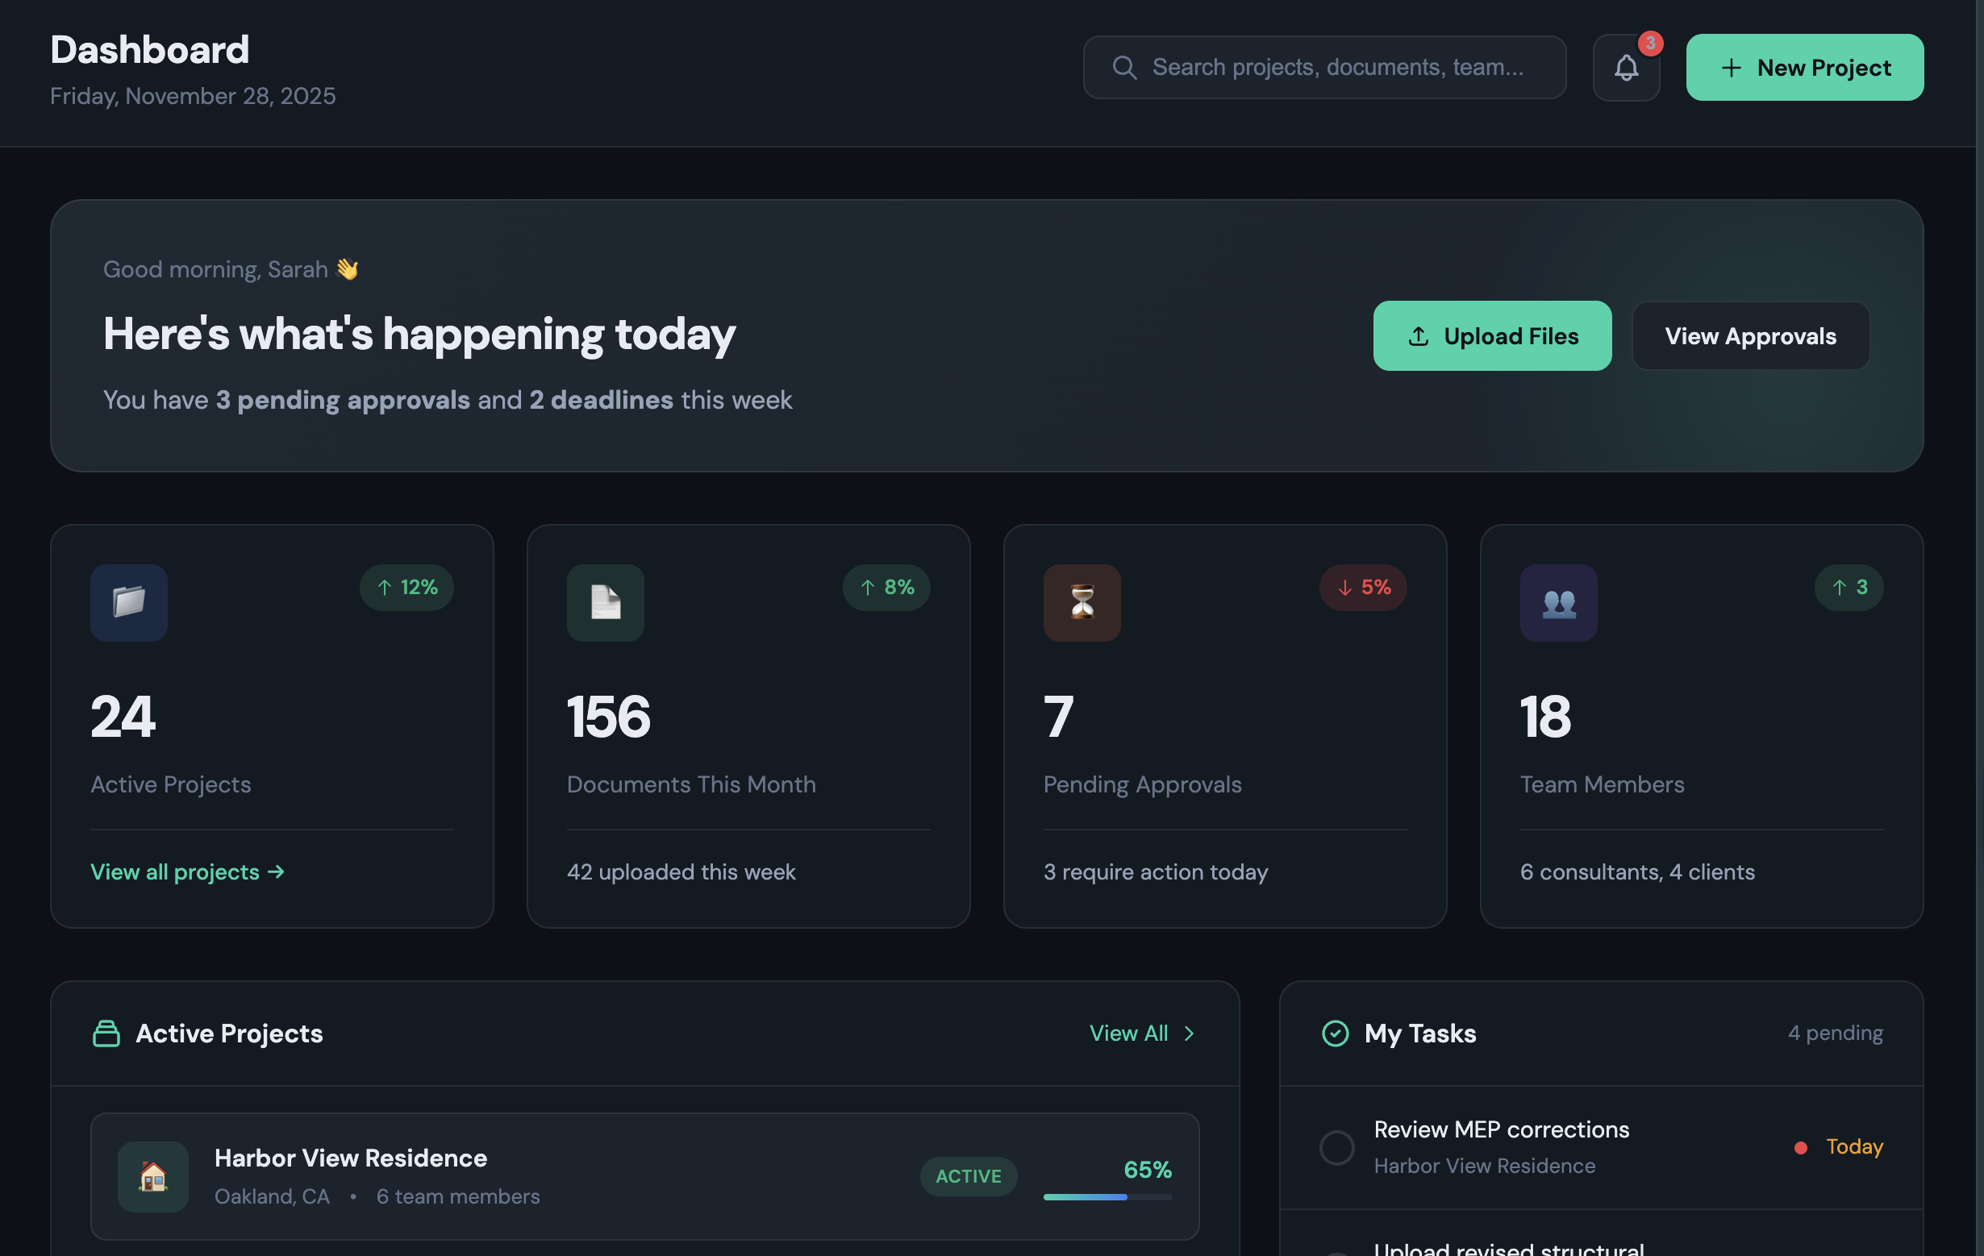Open the notifications bell
1984x1256 pixels.
(x=1627, y=67)
